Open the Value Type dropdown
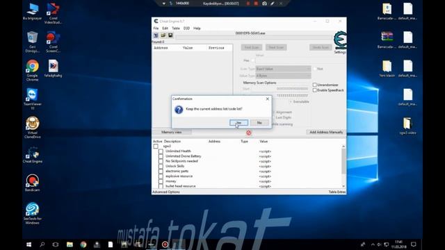The image size is (445, 250). pos(283,76)
